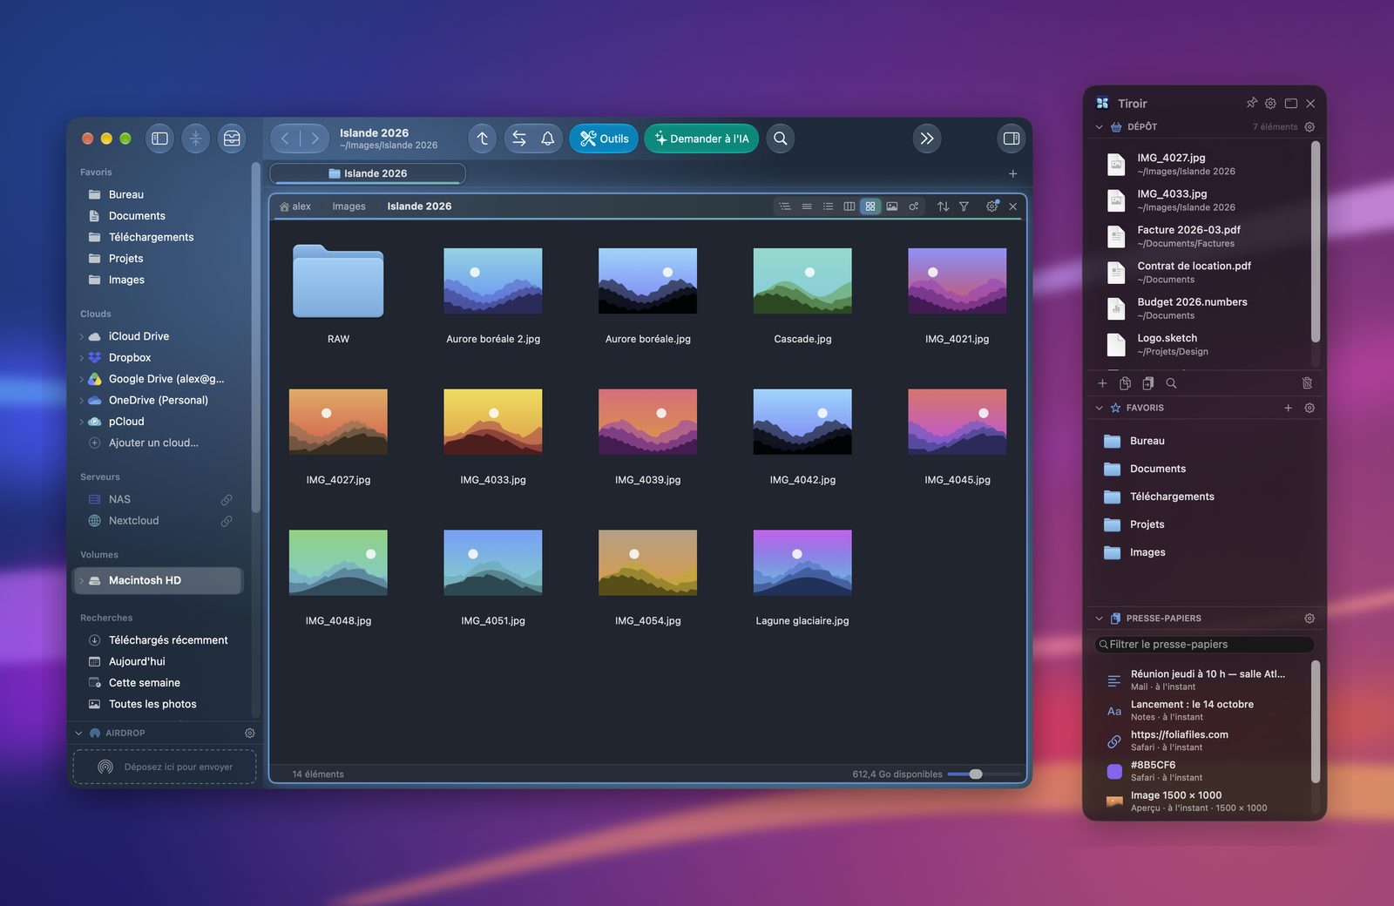Image resolution: width=1394 pixels, height=906 pixels.
Task: Open pane settings gear icon
Action: 991,206
